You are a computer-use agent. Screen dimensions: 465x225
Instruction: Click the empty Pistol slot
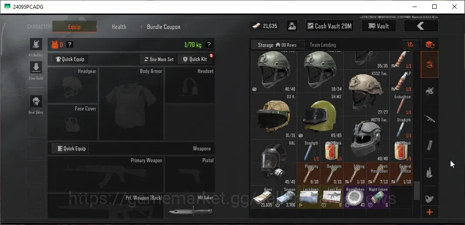[190, 174]
